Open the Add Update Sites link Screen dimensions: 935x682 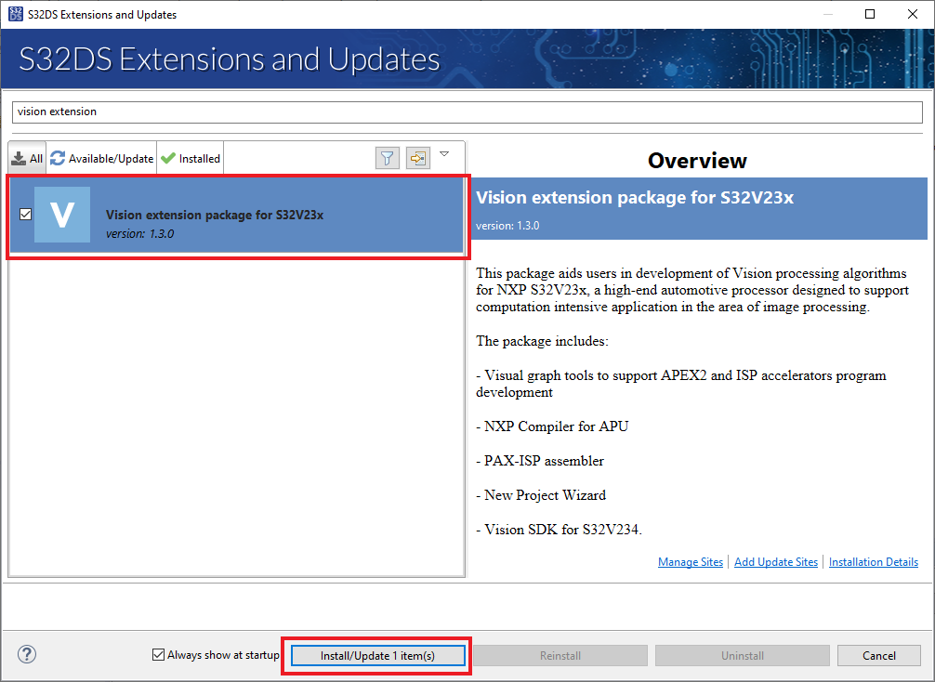pos(776,561)
